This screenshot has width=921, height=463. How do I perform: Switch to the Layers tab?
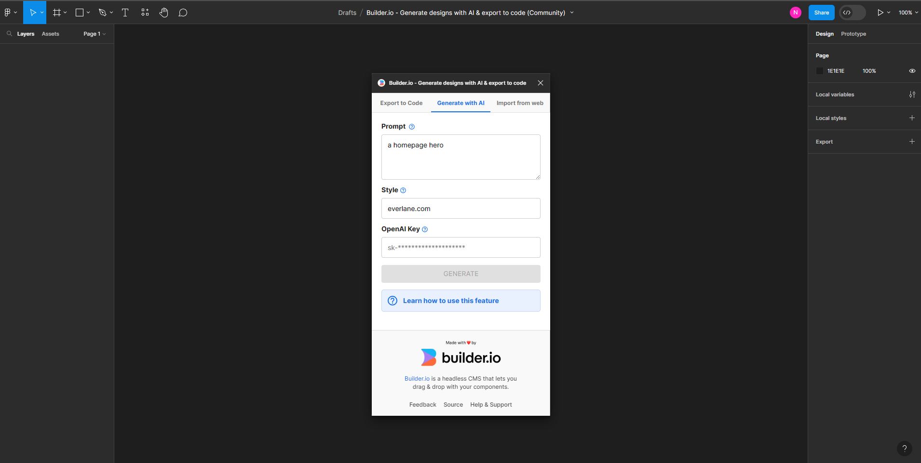pos(26,34)
